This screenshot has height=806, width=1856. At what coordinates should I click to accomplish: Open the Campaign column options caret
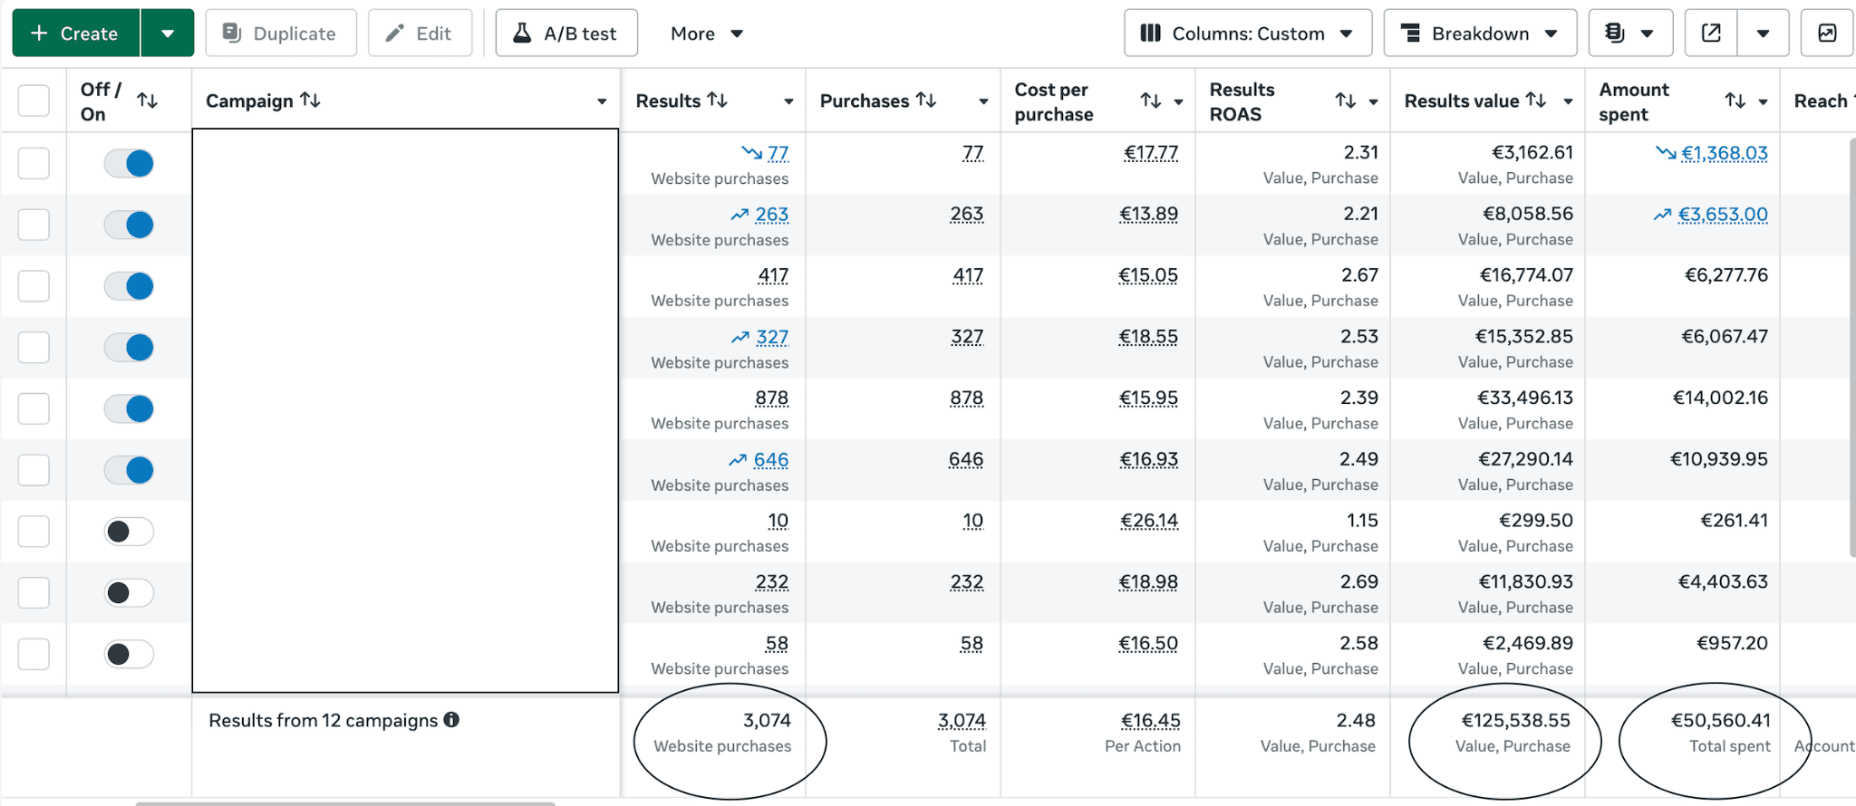602,101
